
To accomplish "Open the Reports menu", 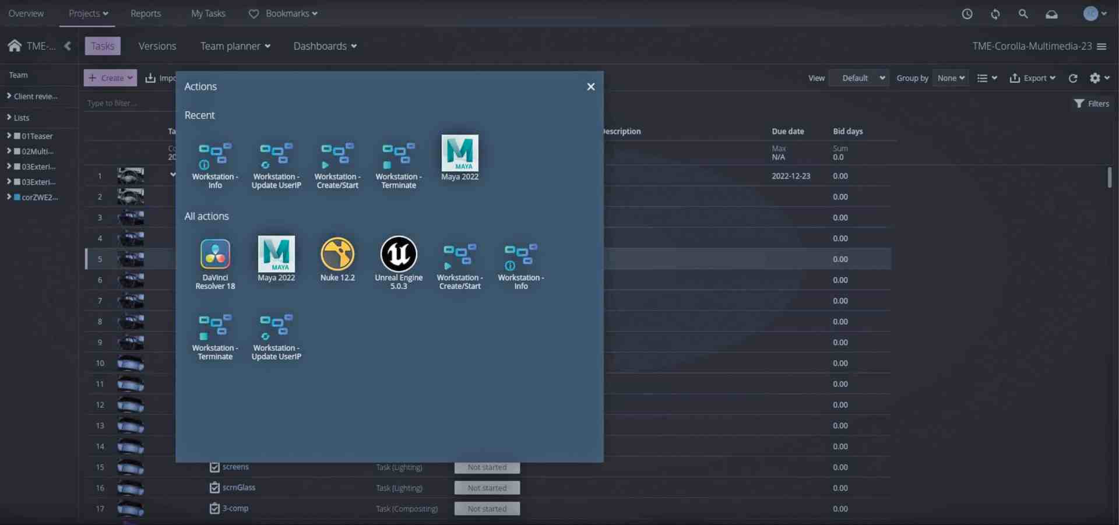I will tap(146, 13).
